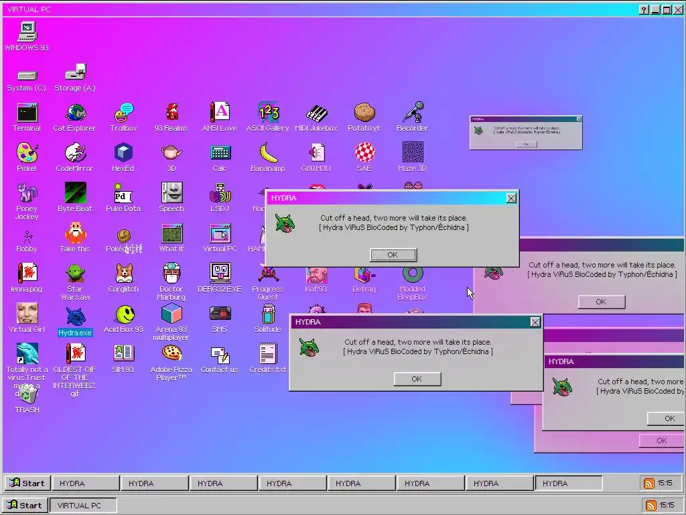The image size is (686, 515).
Task: Launch the Bananamp banana icon
Action: click(x=268, y=153)
